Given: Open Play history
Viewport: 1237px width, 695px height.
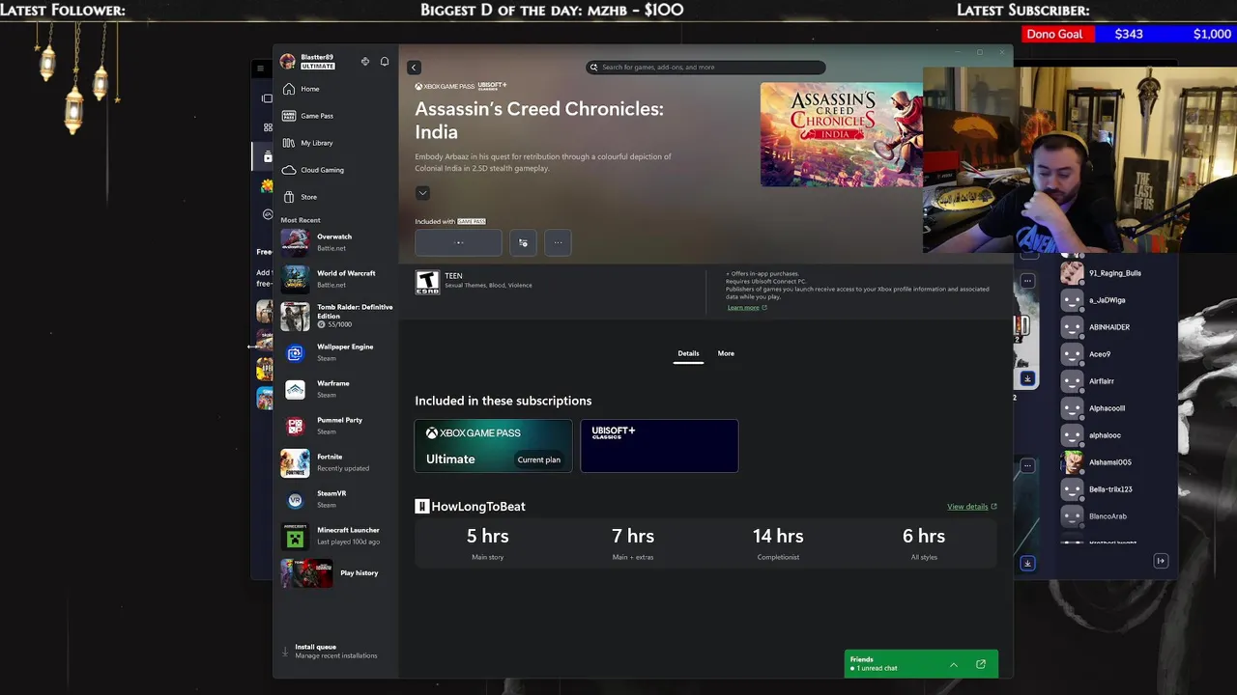Looking at the screenshot, I should click(x=336, y=573).
